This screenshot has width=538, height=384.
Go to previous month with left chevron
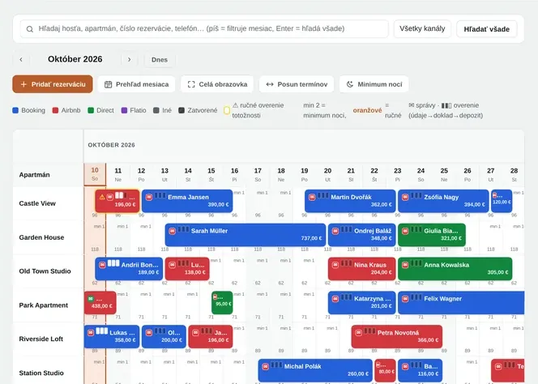tap(21, 60)
